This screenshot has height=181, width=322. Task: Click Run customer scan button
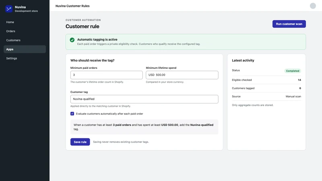(x=289, y=24)
